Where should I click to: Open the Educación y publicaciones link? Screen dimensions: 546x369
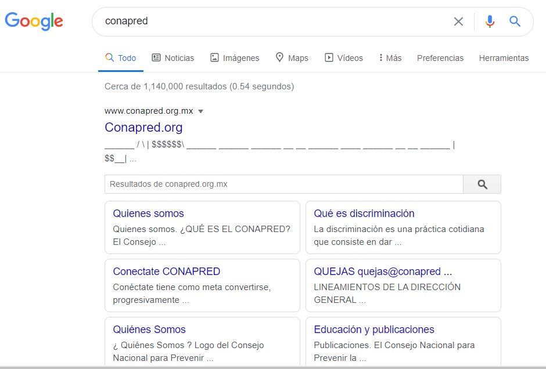[x=373, y=330]
